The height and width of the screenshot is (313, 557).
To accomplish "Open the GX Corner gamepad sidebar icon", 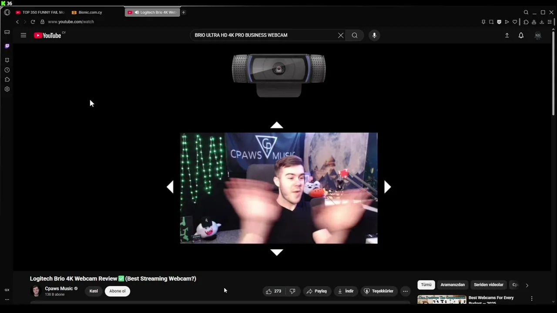I will (x=7, y=32).
